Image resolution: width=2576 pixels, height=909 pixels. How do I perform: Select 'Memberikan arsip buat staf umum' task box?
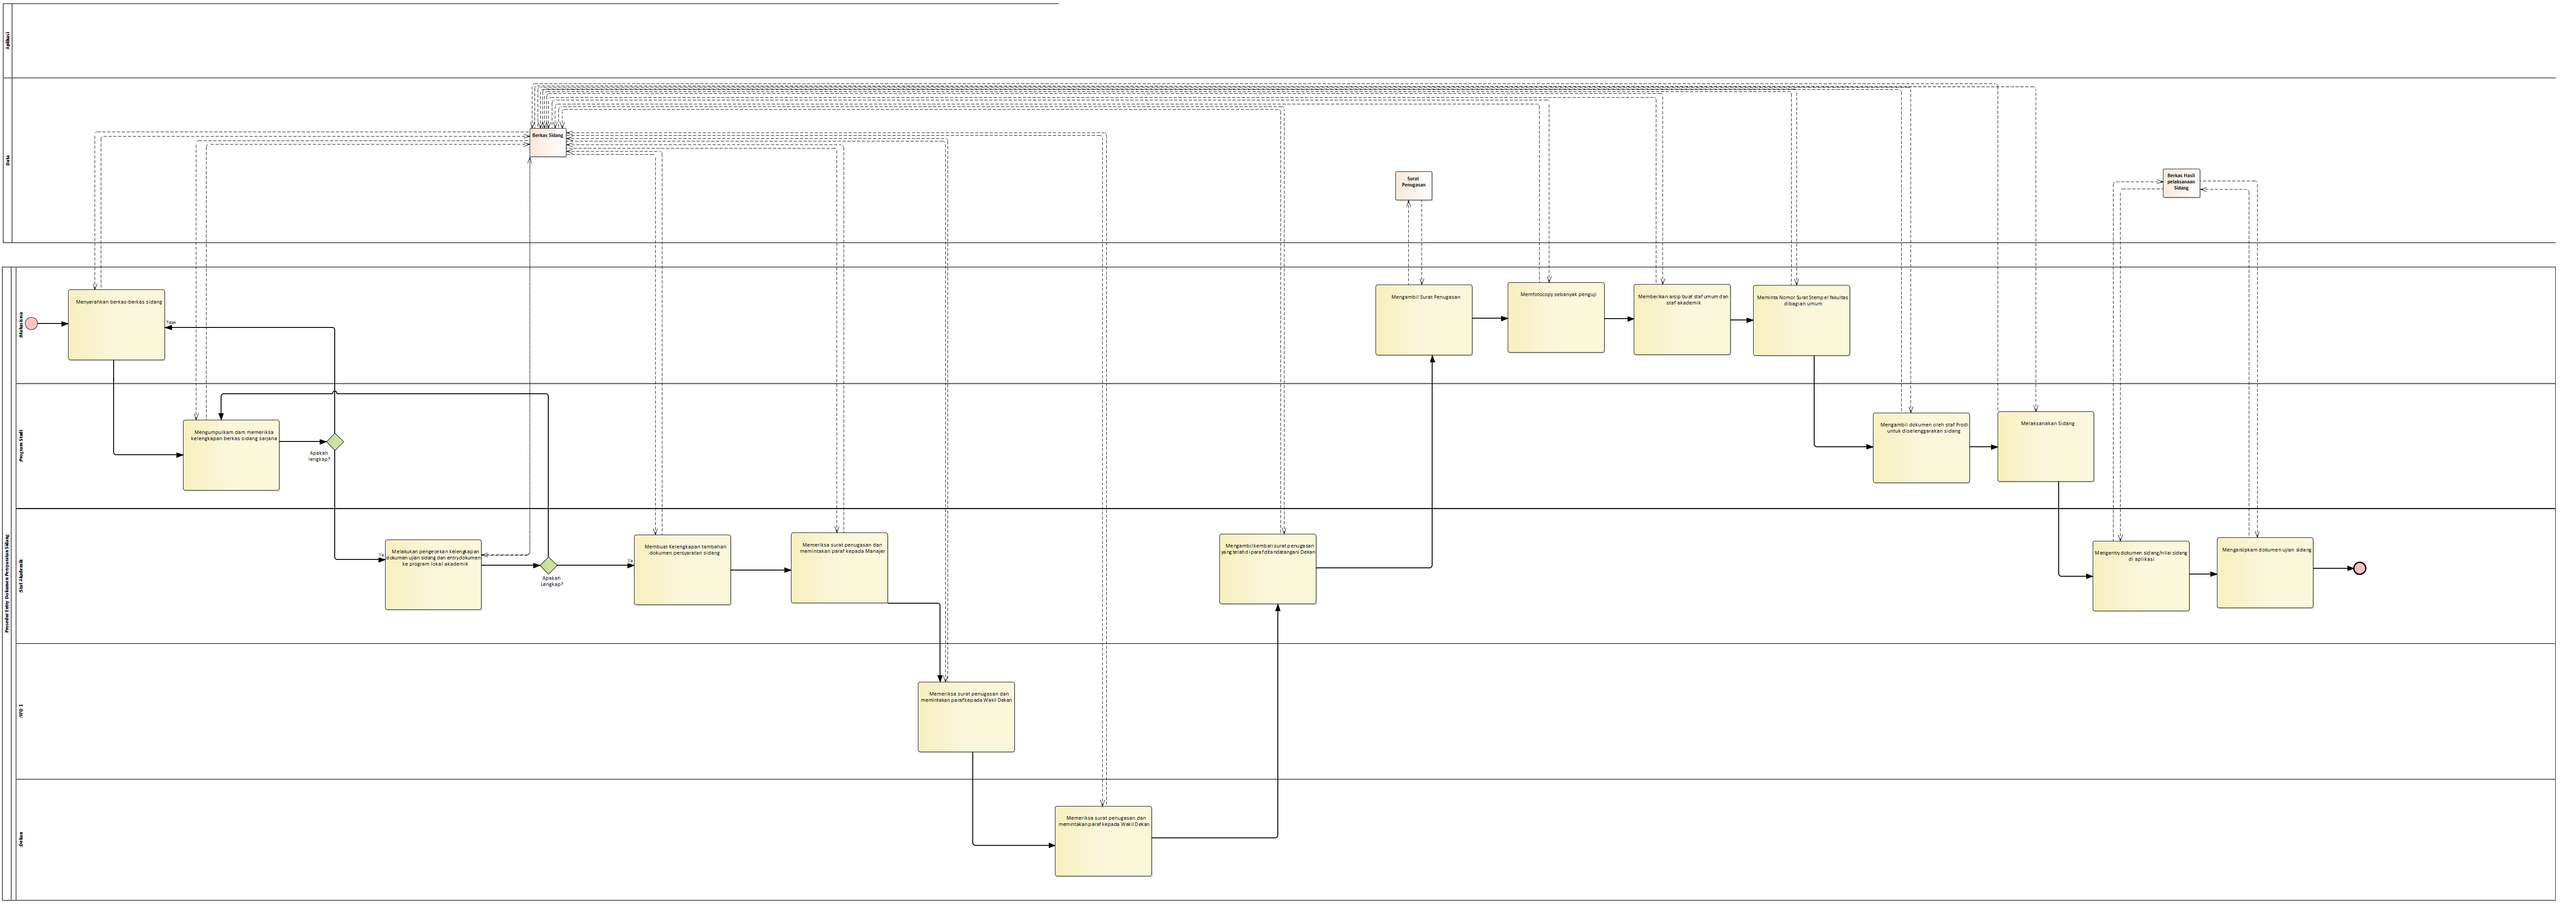click(x=1682, y=319)
